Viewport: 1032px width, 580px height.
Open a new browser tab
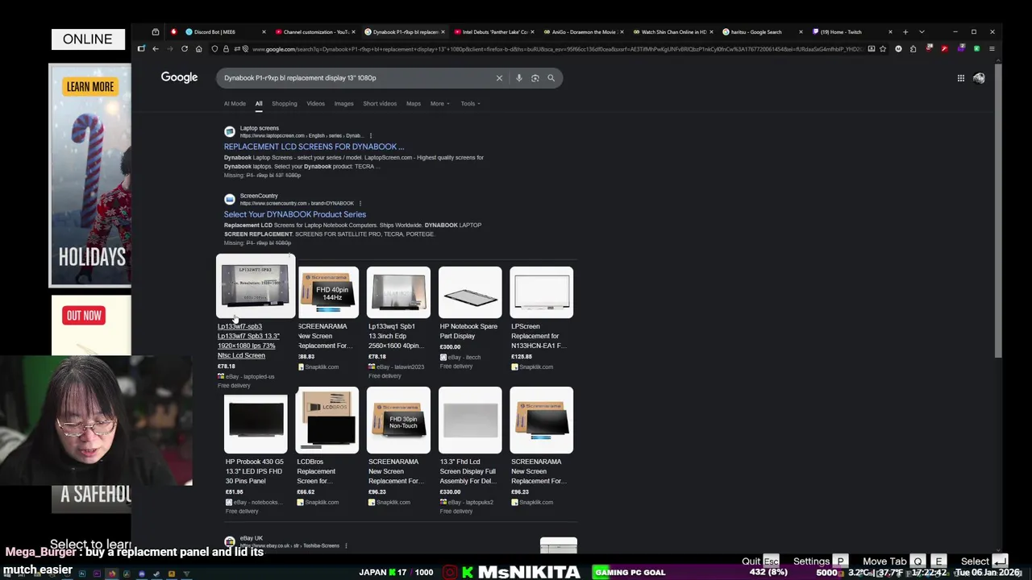tap(905, 32)
